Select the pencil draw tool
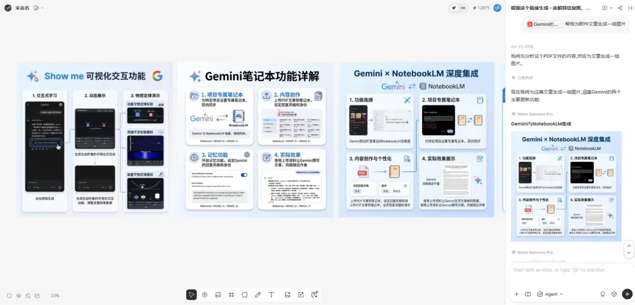This screenshot has width=635, height=305. pos(258,295)
